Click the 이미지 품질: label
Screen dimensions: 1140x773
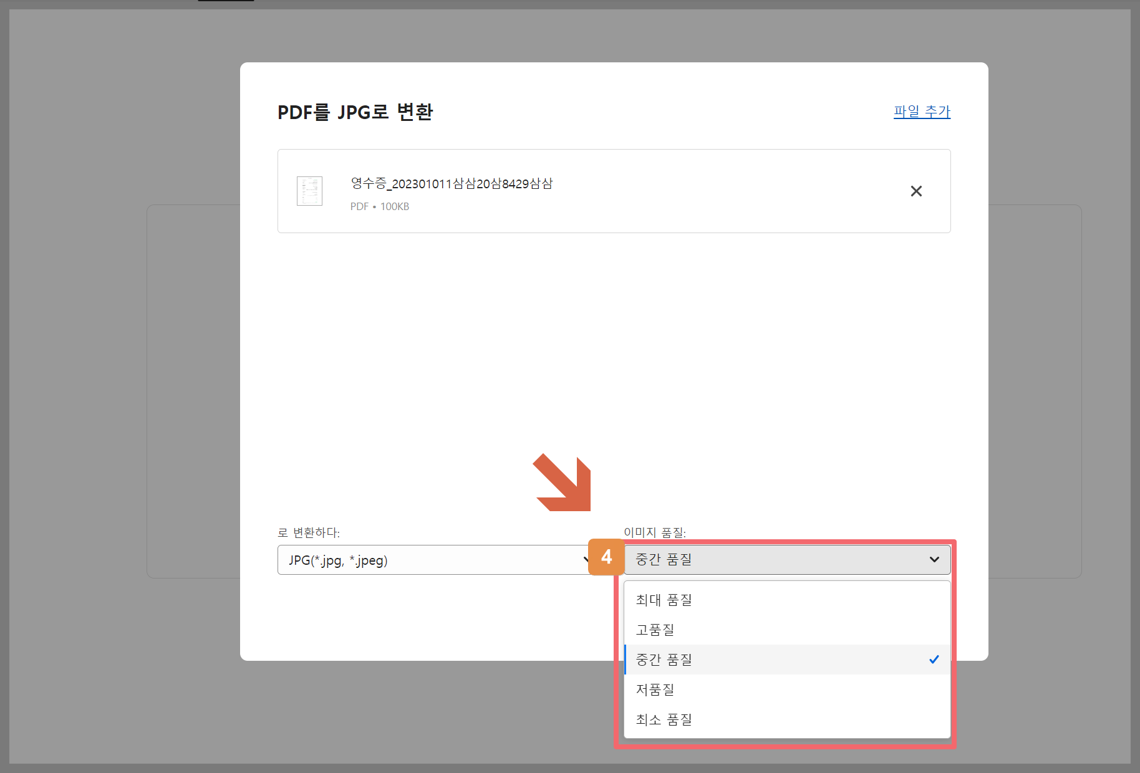655,532
